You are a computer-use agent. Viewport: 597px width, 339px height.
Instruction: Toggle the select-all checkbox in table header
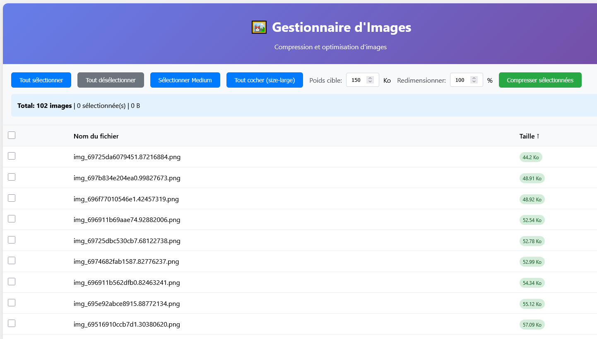[x=12, y=135]
